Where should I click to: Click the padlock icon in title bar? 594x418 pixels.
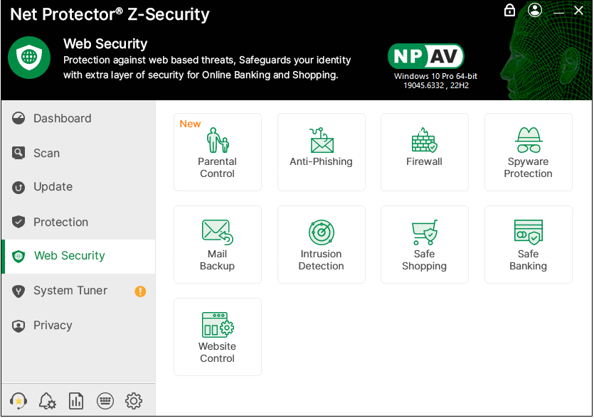(x=509, y=11)
